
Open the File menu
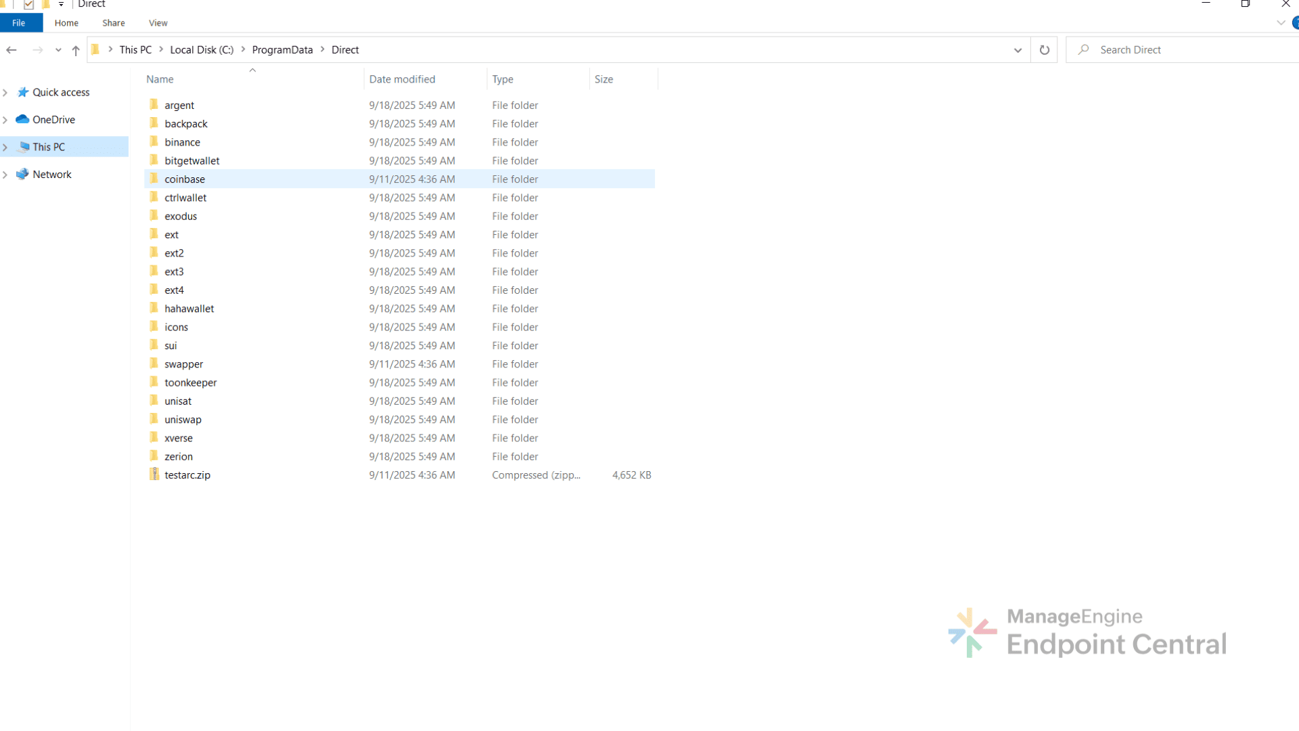tap(19, 23)
